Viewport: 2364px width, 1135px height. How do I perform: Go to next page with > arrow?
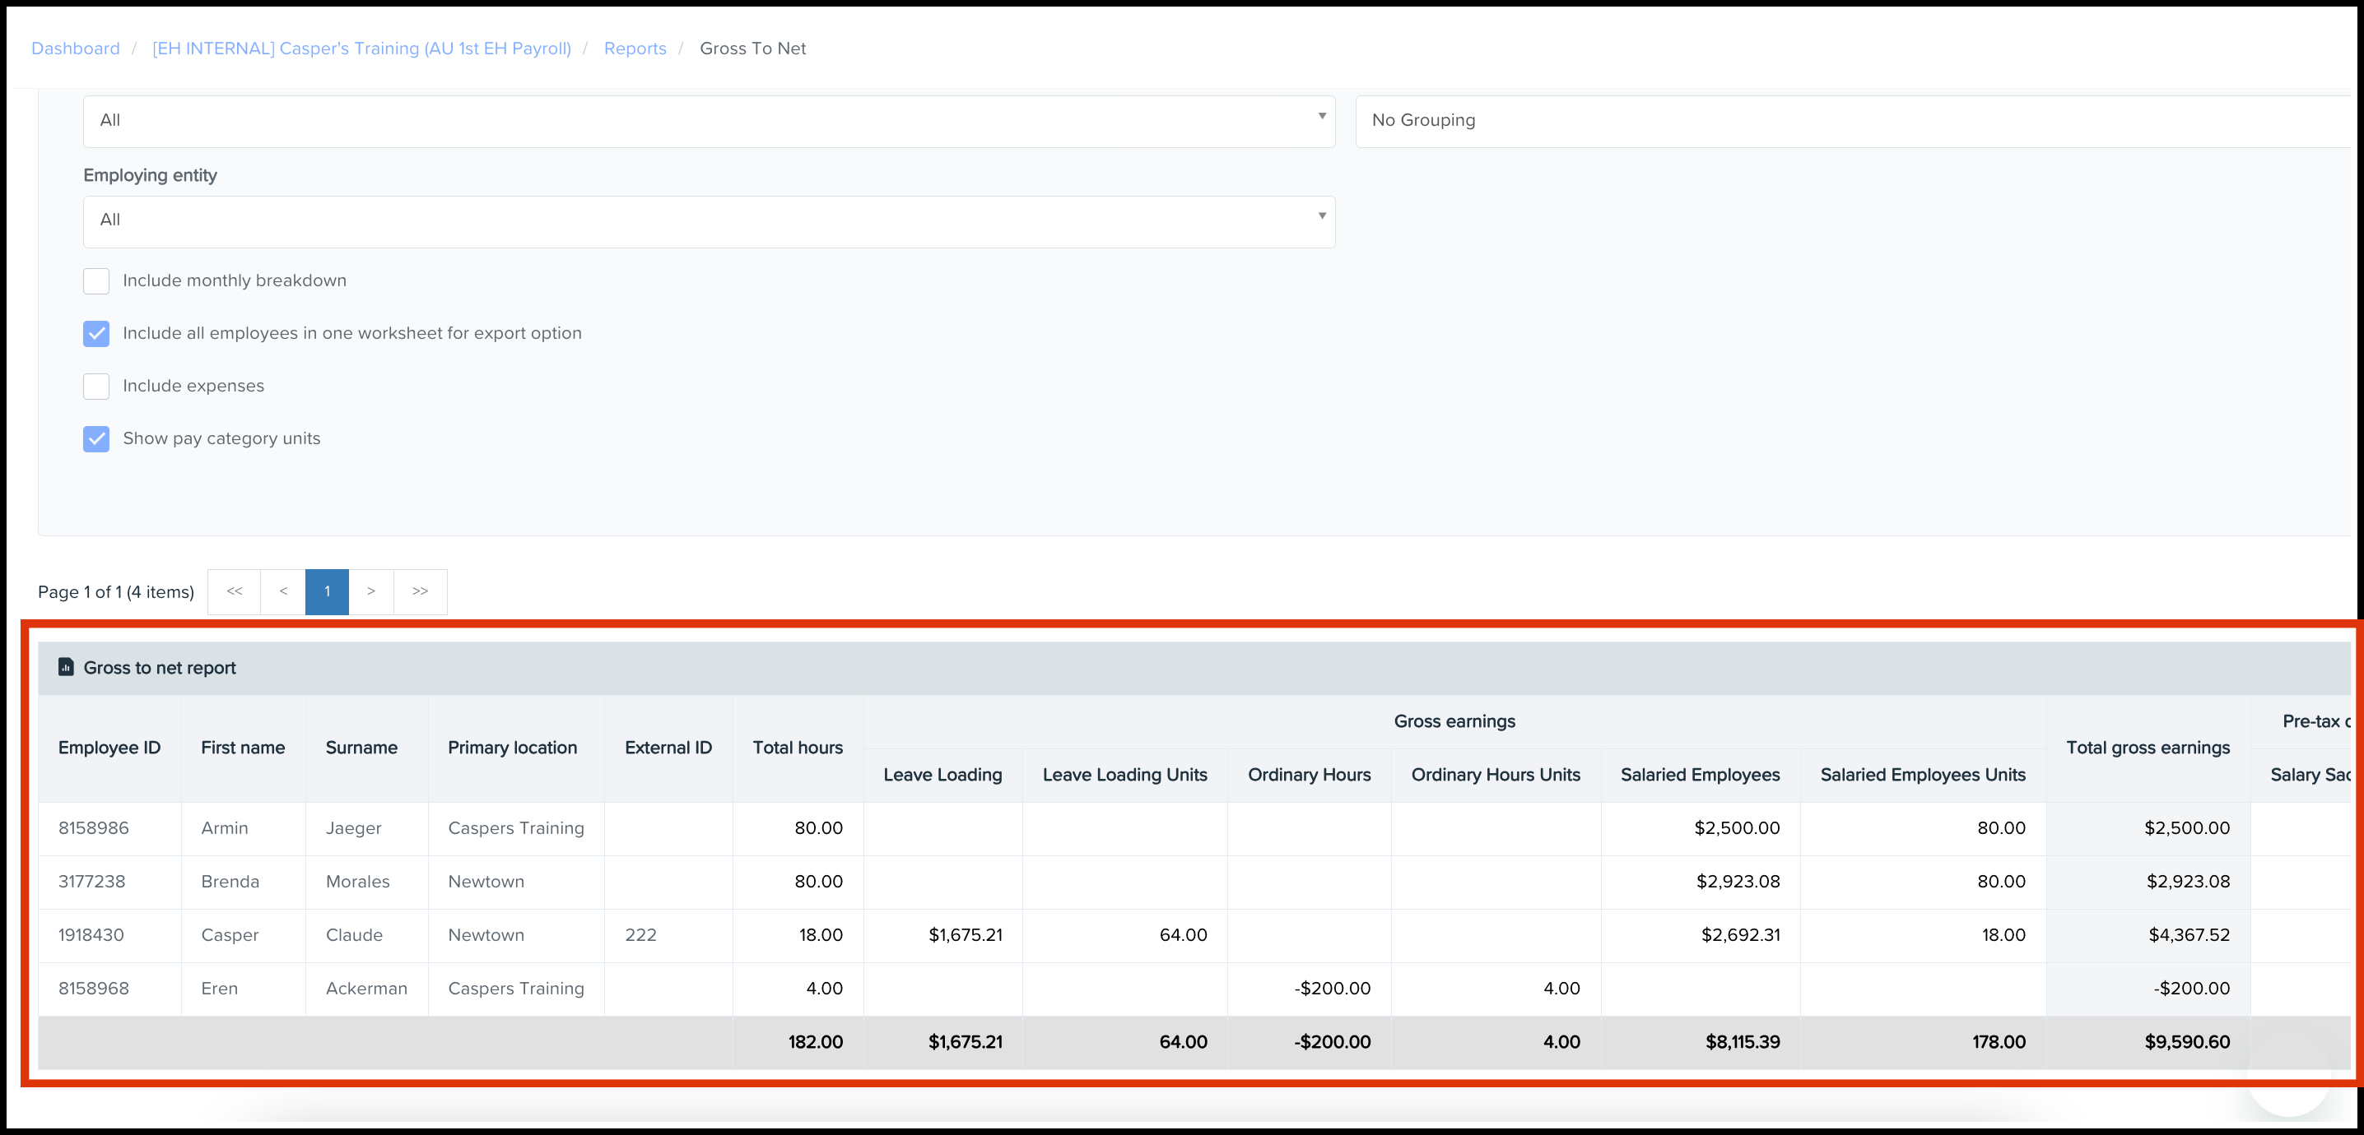click(370, 591)
